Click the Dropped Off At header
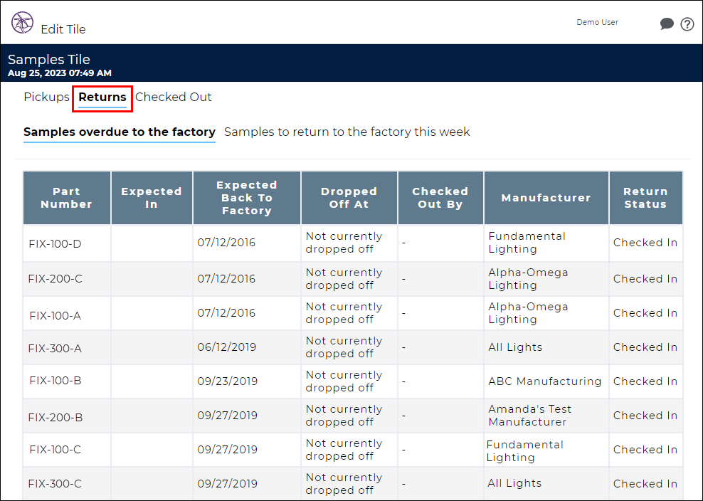 coord(349,198)
